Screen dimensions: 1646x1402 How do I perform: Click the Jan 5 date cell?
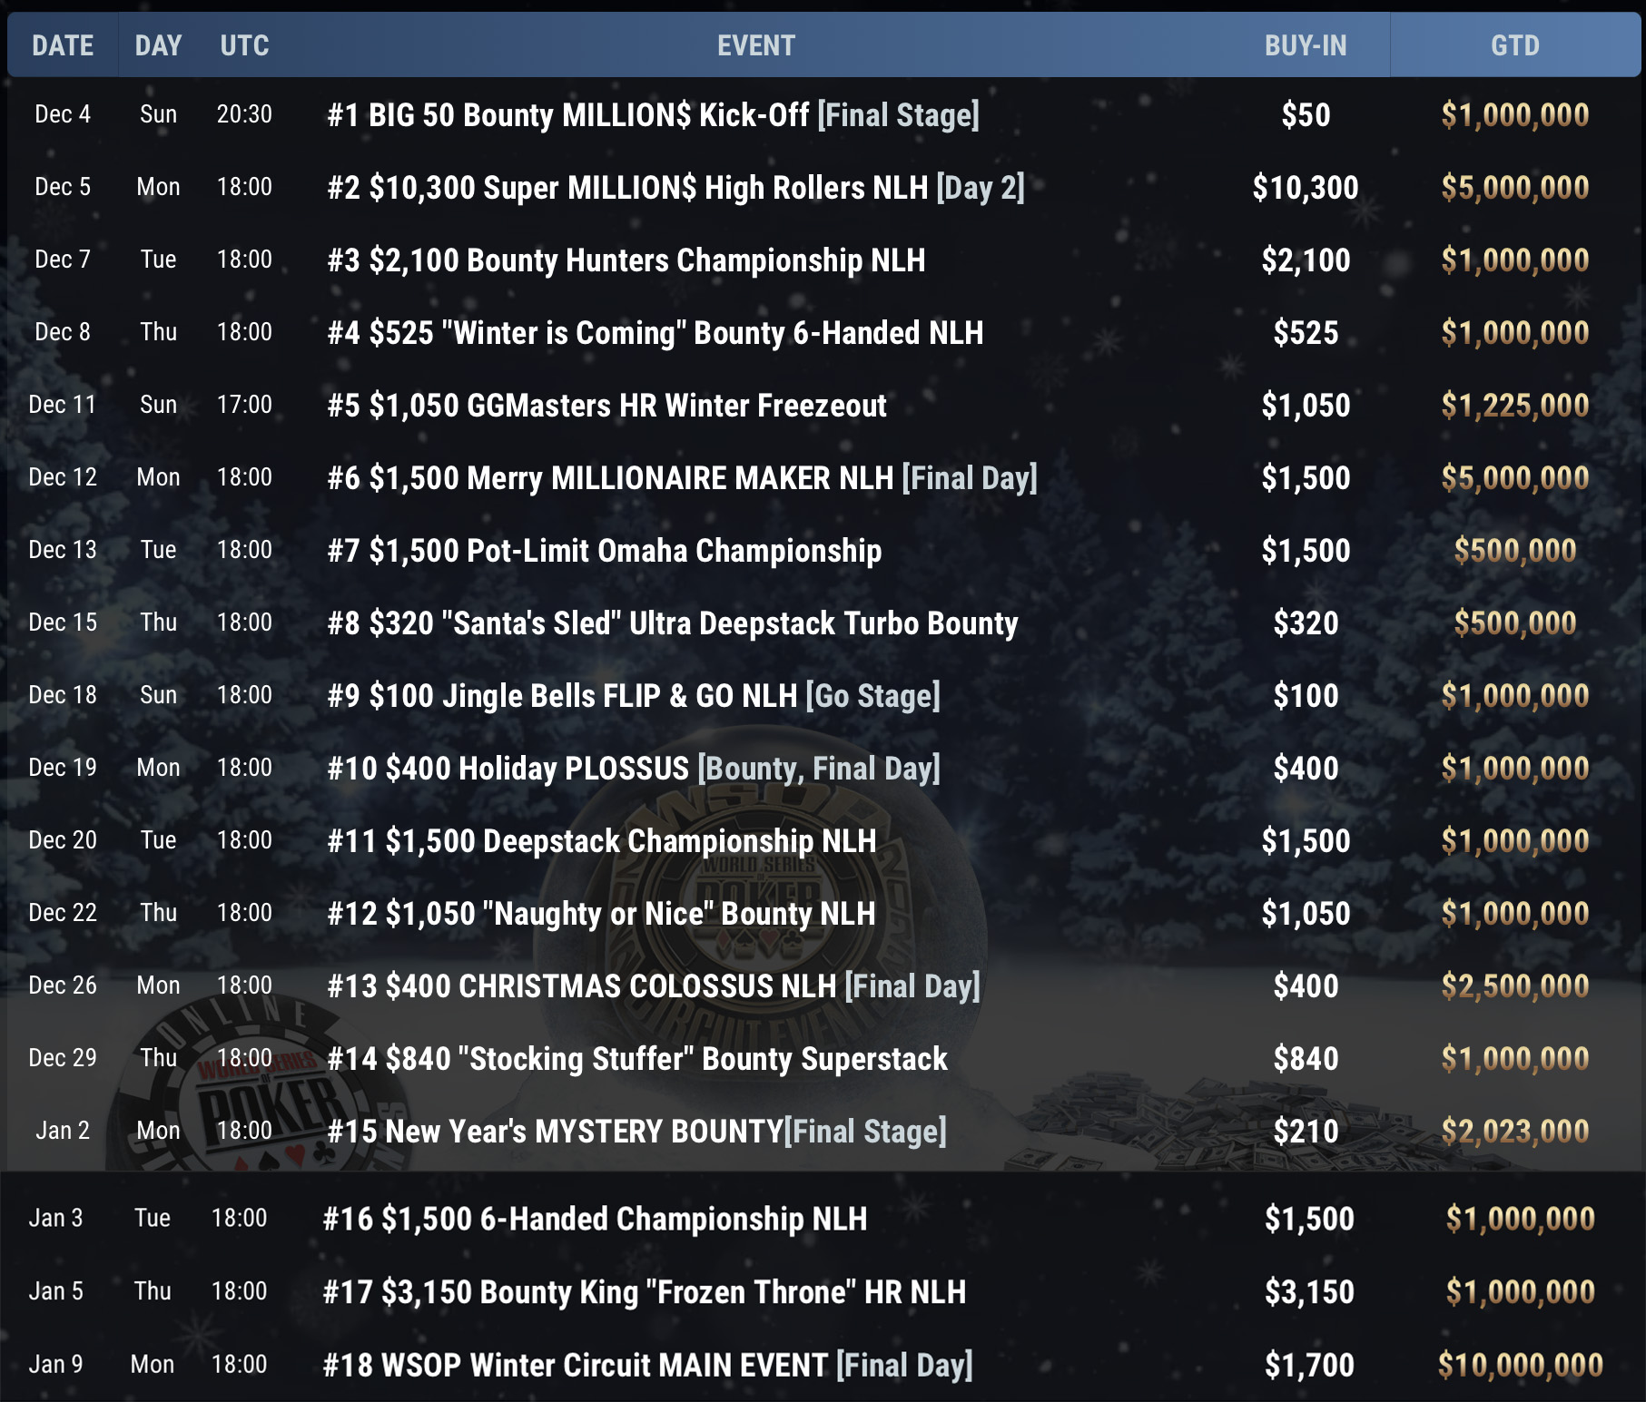click(x=56, y=1291)
